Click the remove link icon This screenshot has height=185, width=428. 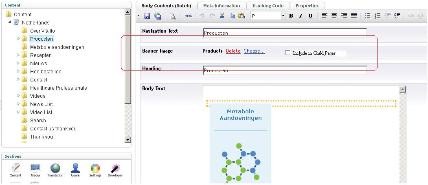[x=421, y=16]
